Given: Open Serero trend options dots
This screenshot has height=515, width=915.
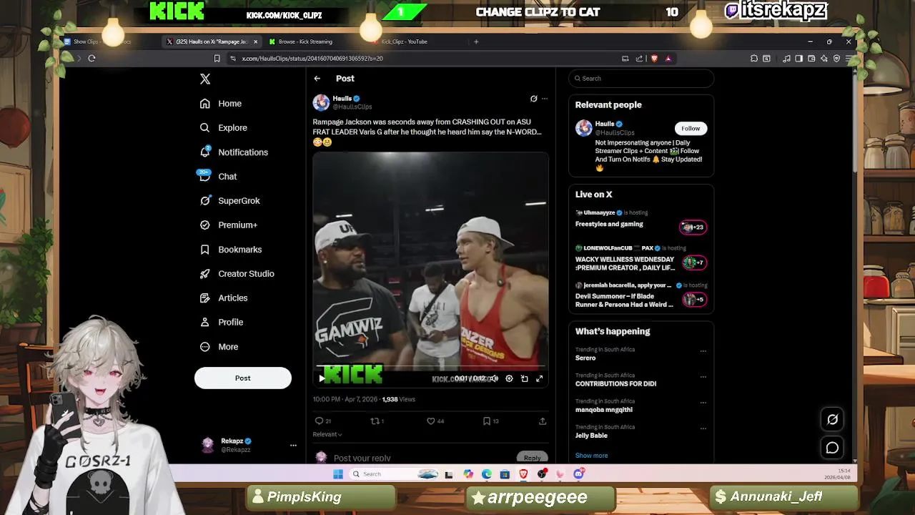Looking at the screenshot, I should click(703, 351).
